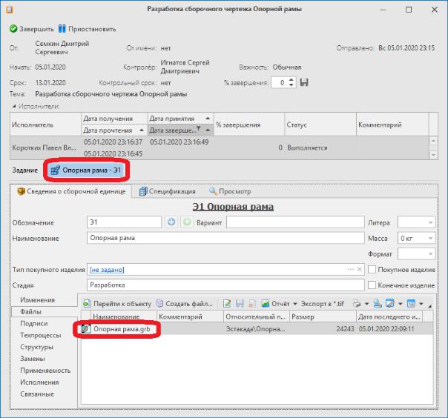Click the Создать файл toolbar icon
The image size is (448, 418).
160,304
